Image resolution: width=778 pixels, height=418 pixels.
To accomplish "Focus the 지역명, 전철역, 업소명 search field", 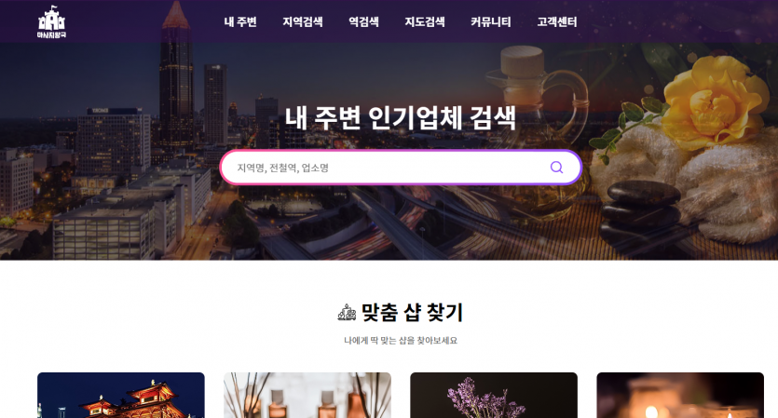I will click(x=387, y=168).
